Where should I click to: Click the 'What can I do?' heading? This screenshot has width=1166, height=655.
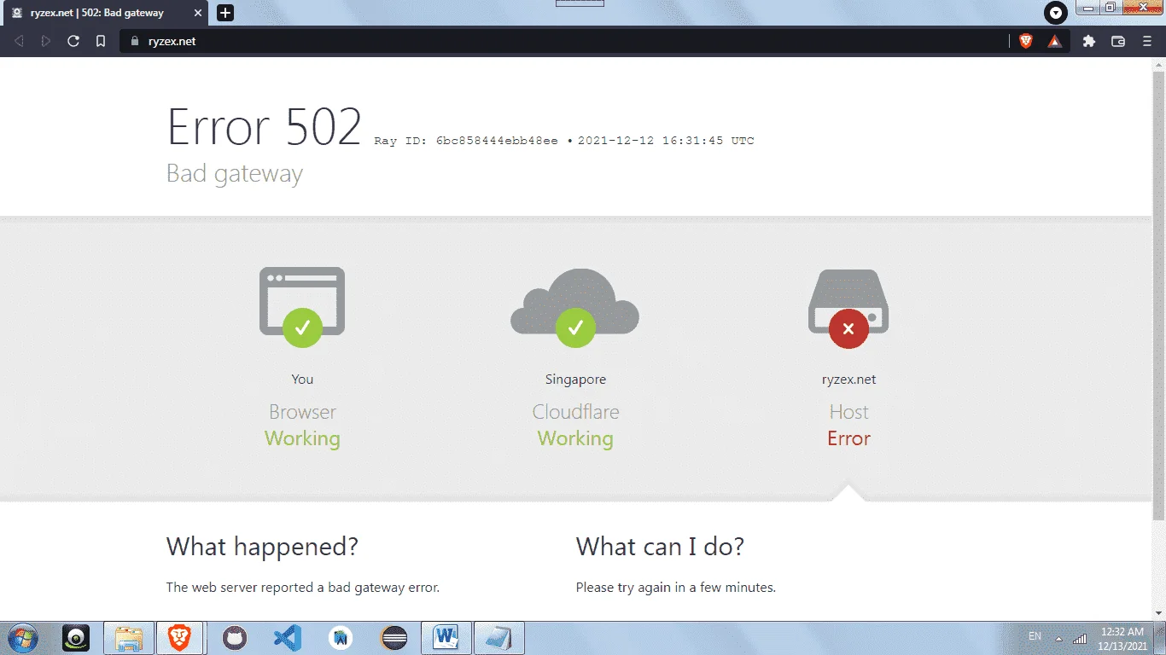point(660,547)
